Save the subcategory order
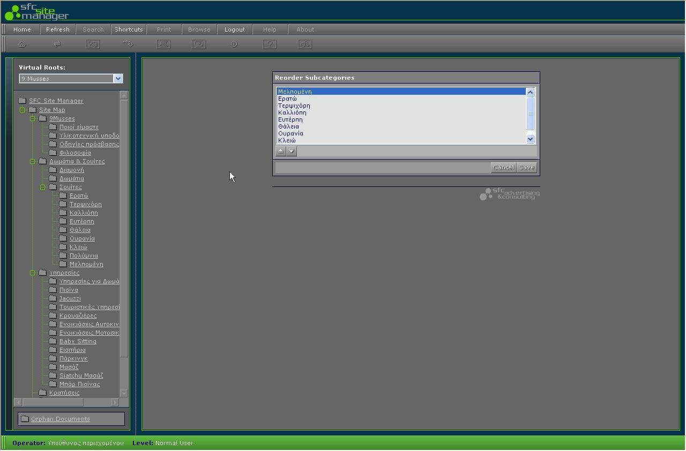 [x=526, y=167]
